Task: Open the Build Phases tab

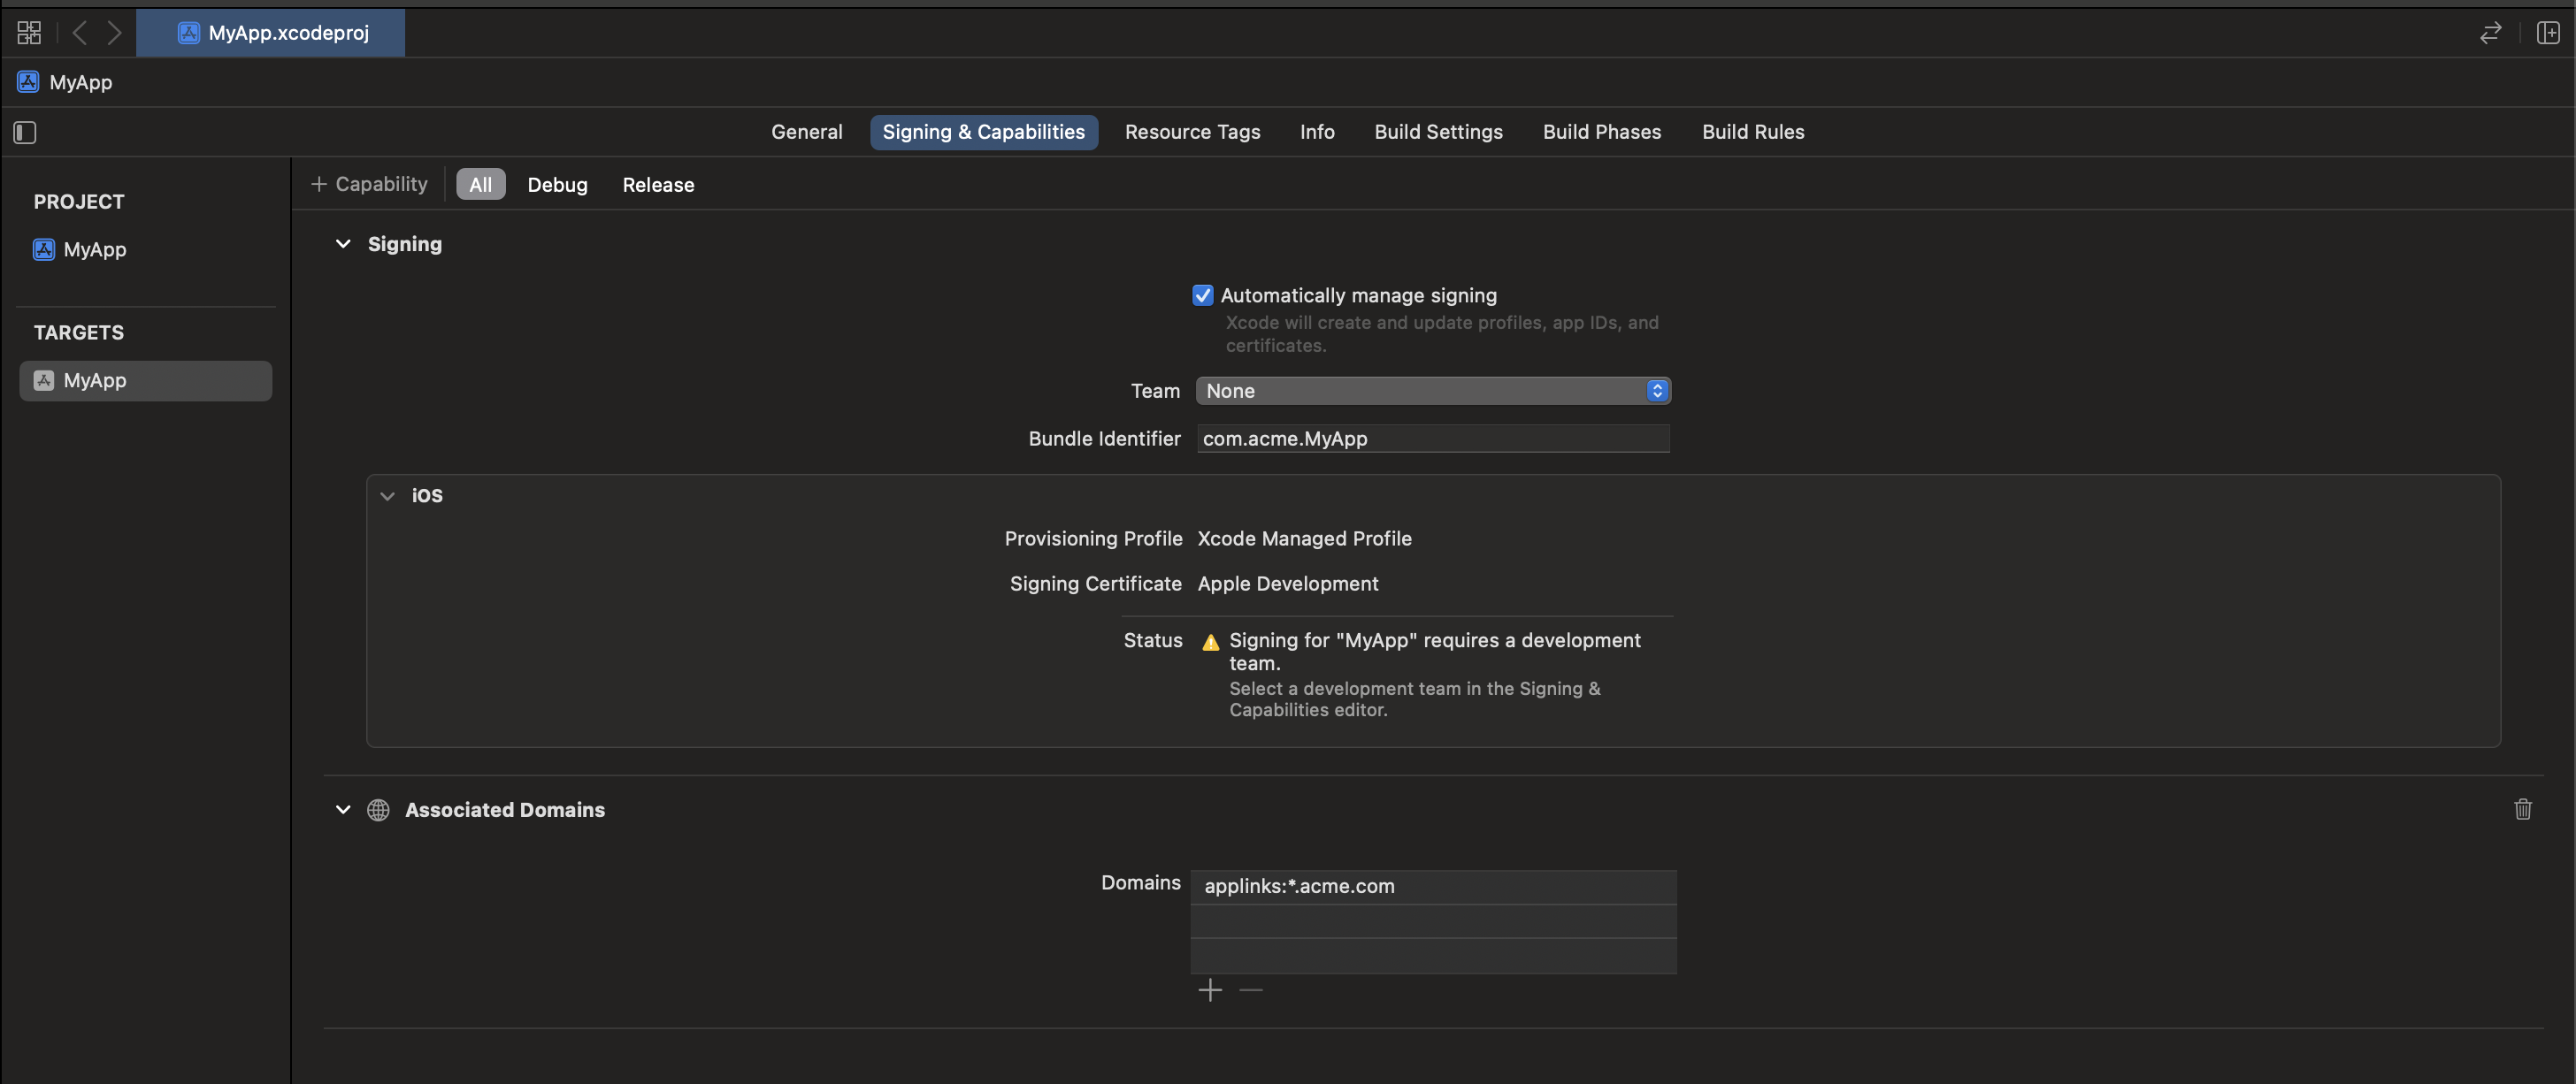Action: click(x=1601, y=132)
